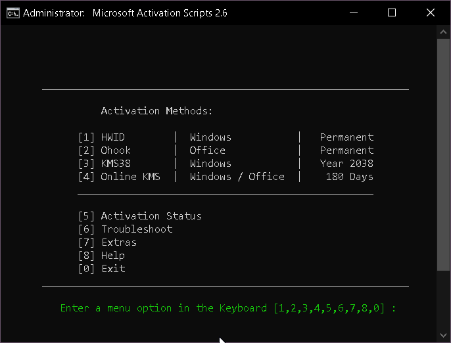Screen dimensions: 451x343
Task: Click the [0] Exit entry
Action: 102,269
